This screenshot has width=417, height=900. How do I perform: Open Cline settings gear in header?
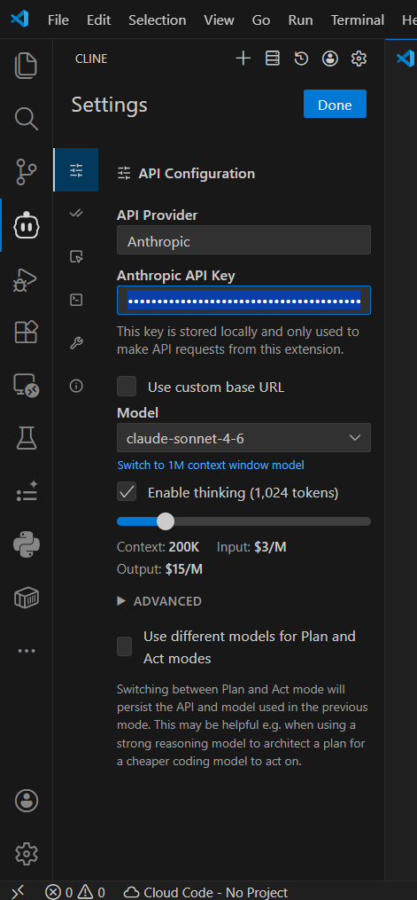click(359, 58)
